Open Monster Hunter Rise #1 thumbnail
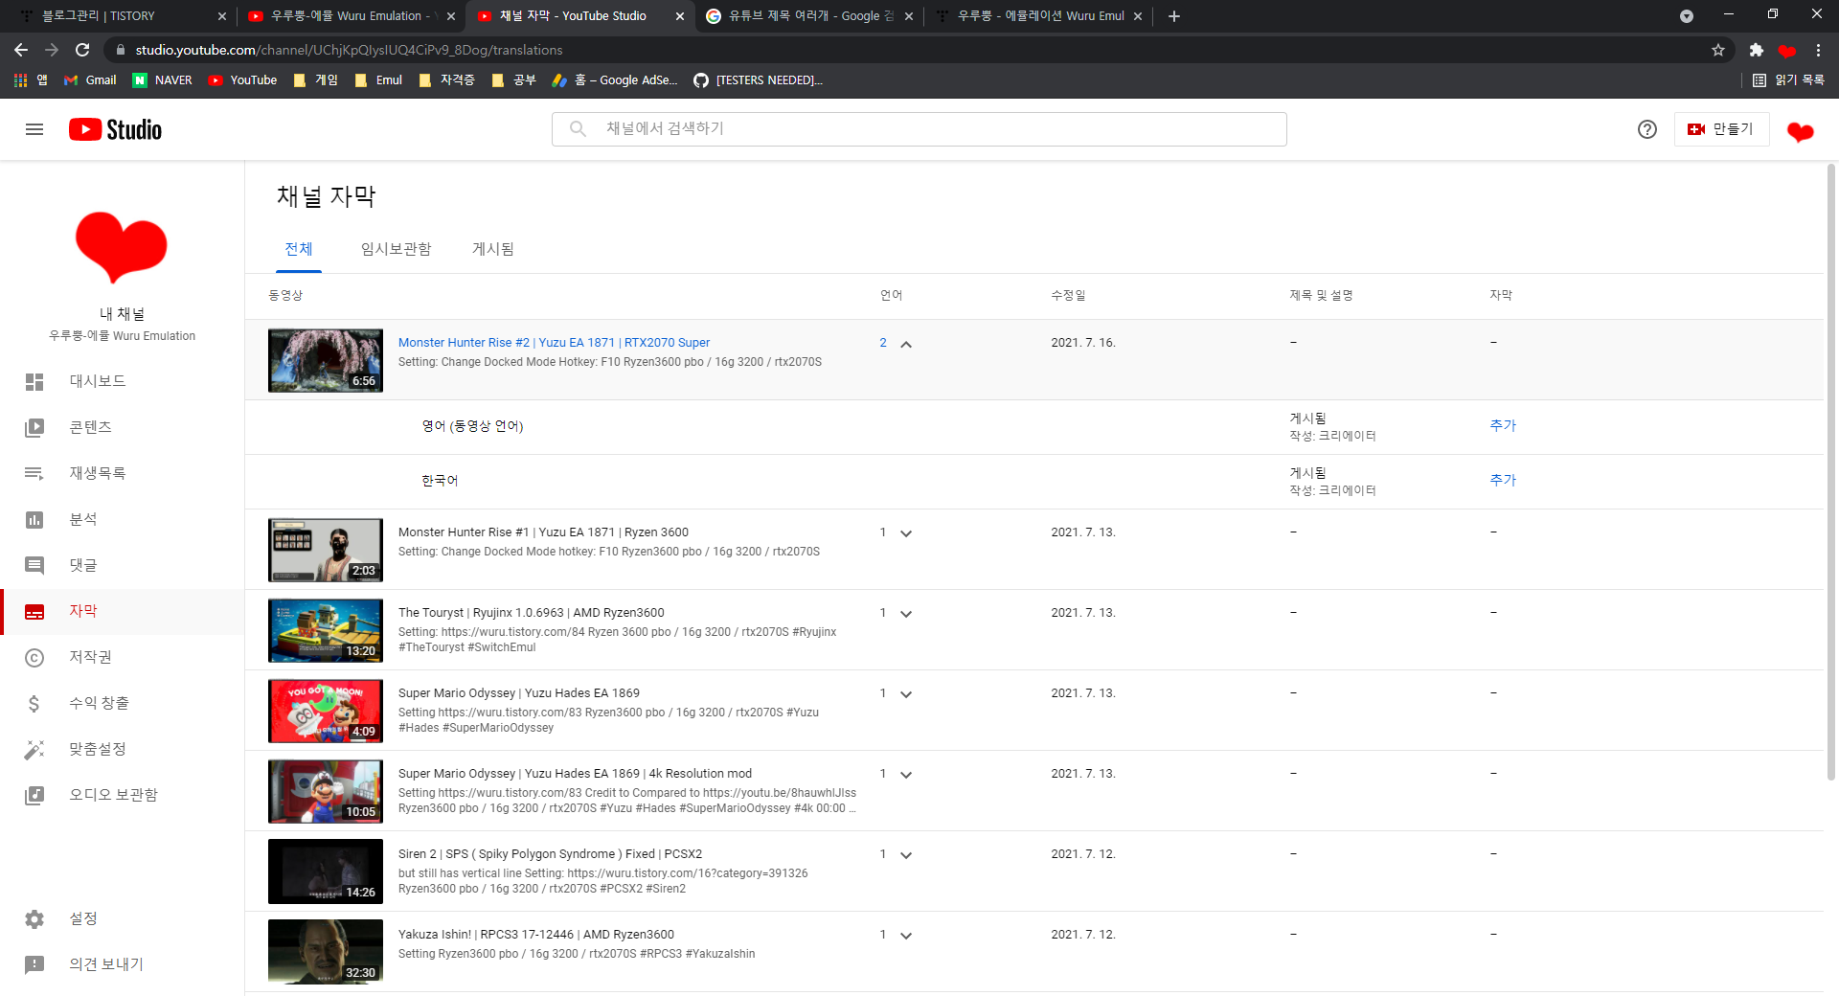This screenshot has height=996, width=1839. pyautogui.click(x=326, y=551)
